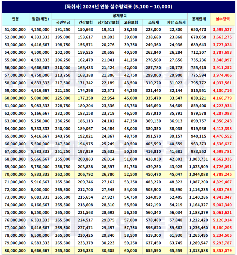Viewport: 237px width, 255px height.
Task: Select income tax 655,590
Action: [153, 251]
